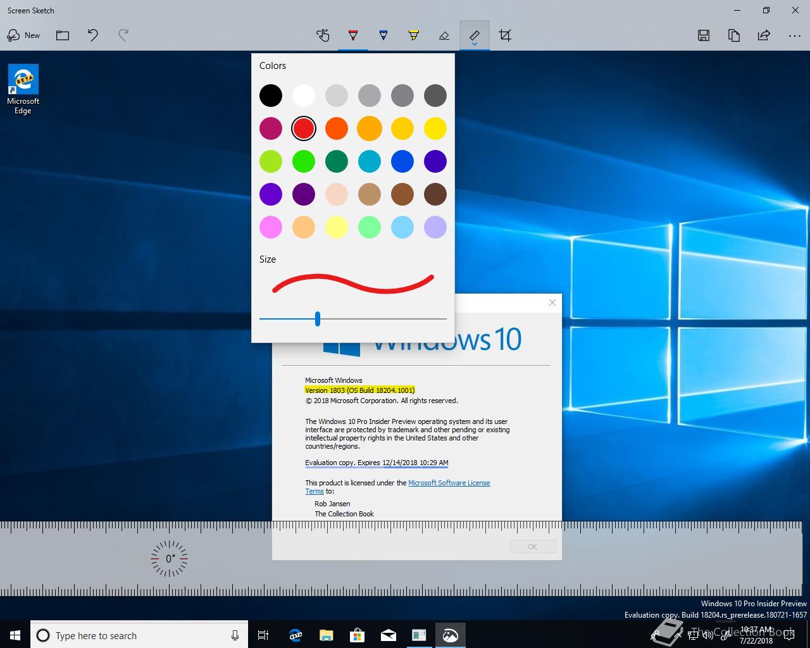The width and height of the screenshot is (810, 648).
Task: Toggle Touch Writing tool
Action: pos(323,35)
